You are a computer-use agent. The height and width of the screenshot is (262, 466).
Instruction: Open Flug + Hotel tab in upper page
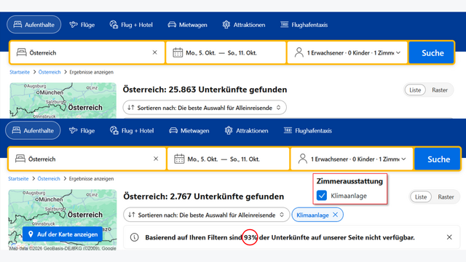click(131, 25)
